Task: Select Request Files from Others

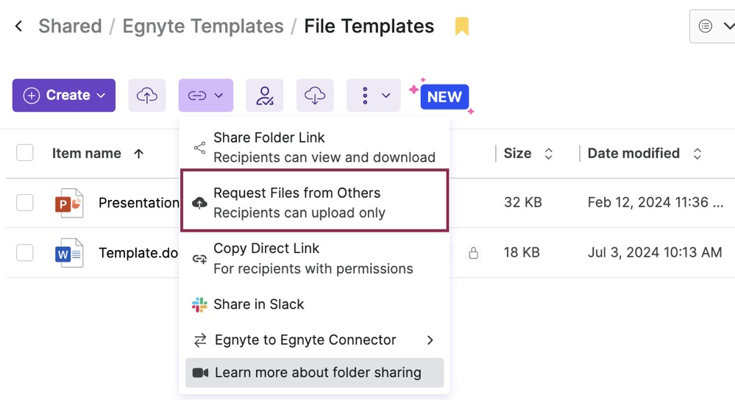Action: click(x=315, y=202)
